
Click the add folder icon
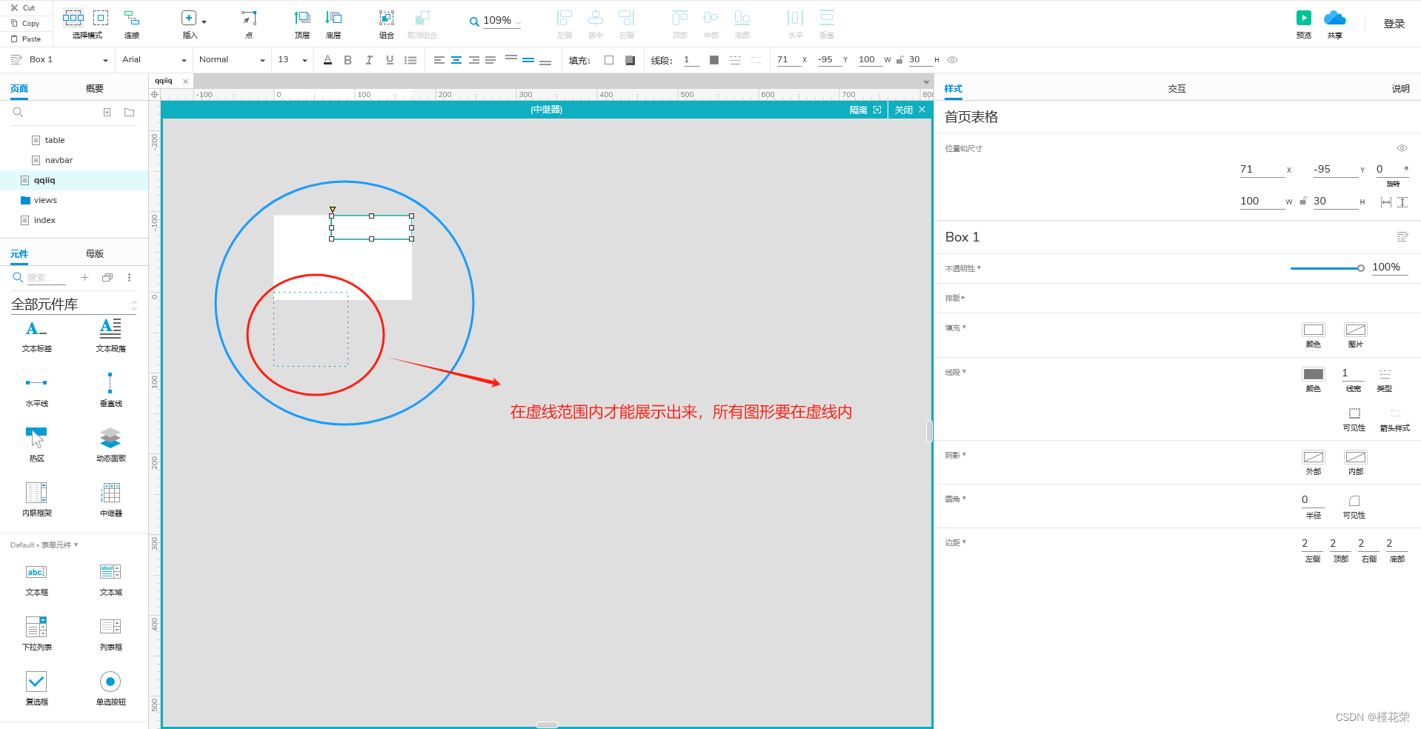(x=130, y=112)
